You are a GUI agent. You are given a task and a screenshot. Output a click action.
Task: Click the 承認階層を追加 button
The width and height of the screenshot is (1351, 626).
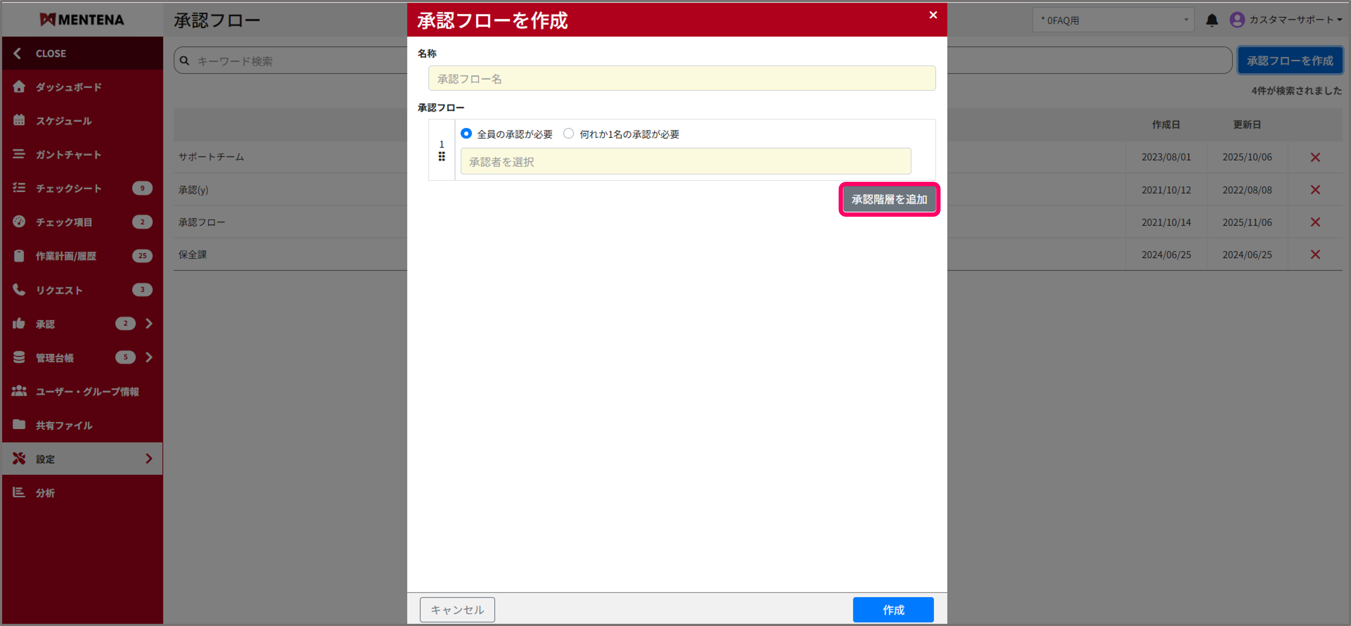(x=889, y=199)
